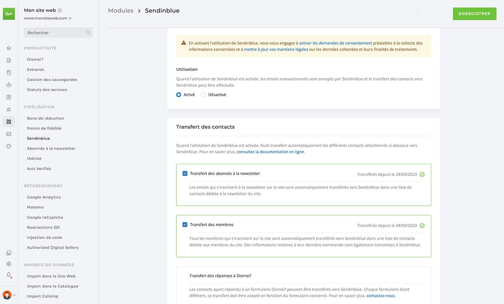Screen dimensions: 504x304
Task: Open Redirections 301
Action: click(x=43, y=228)
